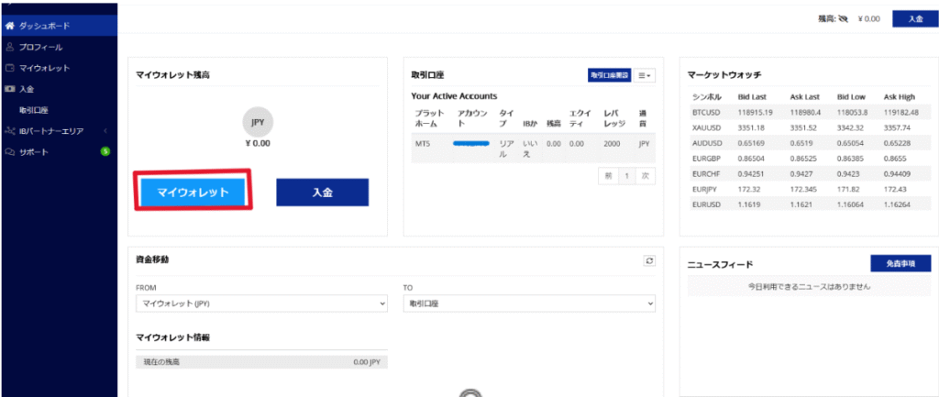Click the cash icon beside sidebar 入金
The height and width of the screenshot is (397, 939).
[10, 89]
